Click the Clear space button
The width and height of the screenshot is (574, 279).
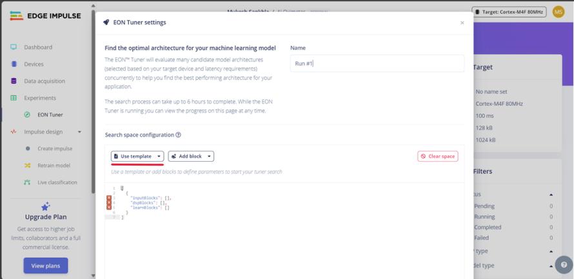click(x=438, y=157)
